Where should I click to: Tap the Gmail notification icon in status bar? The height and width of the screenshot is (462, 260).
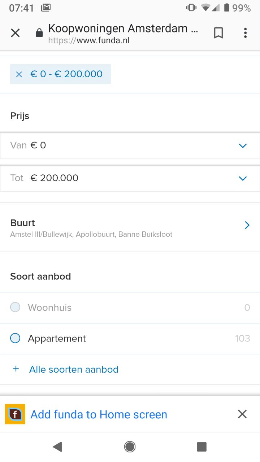tap(46, 8)
